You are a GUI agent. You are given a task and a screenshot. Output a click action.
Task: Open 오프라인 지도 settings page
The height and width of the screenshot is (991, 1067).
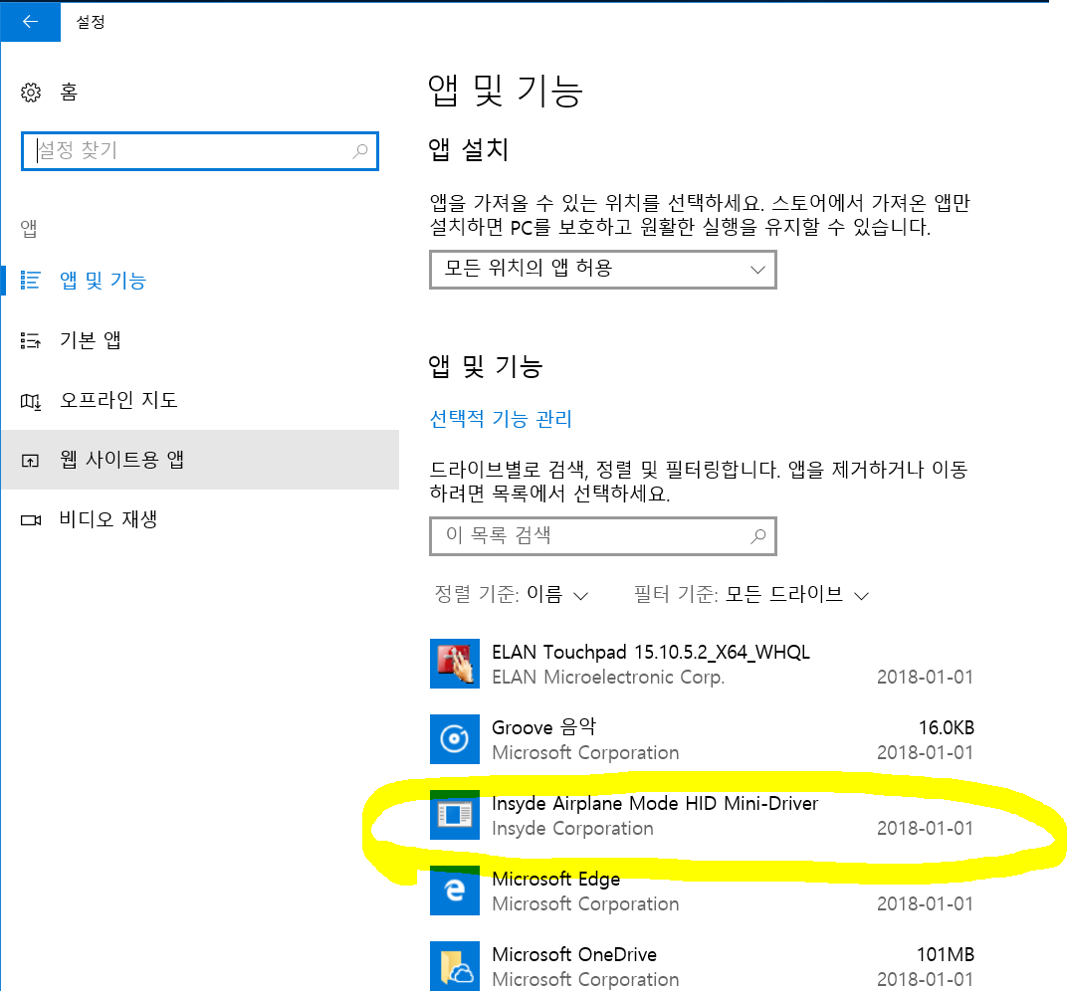[x=200, y=401]
